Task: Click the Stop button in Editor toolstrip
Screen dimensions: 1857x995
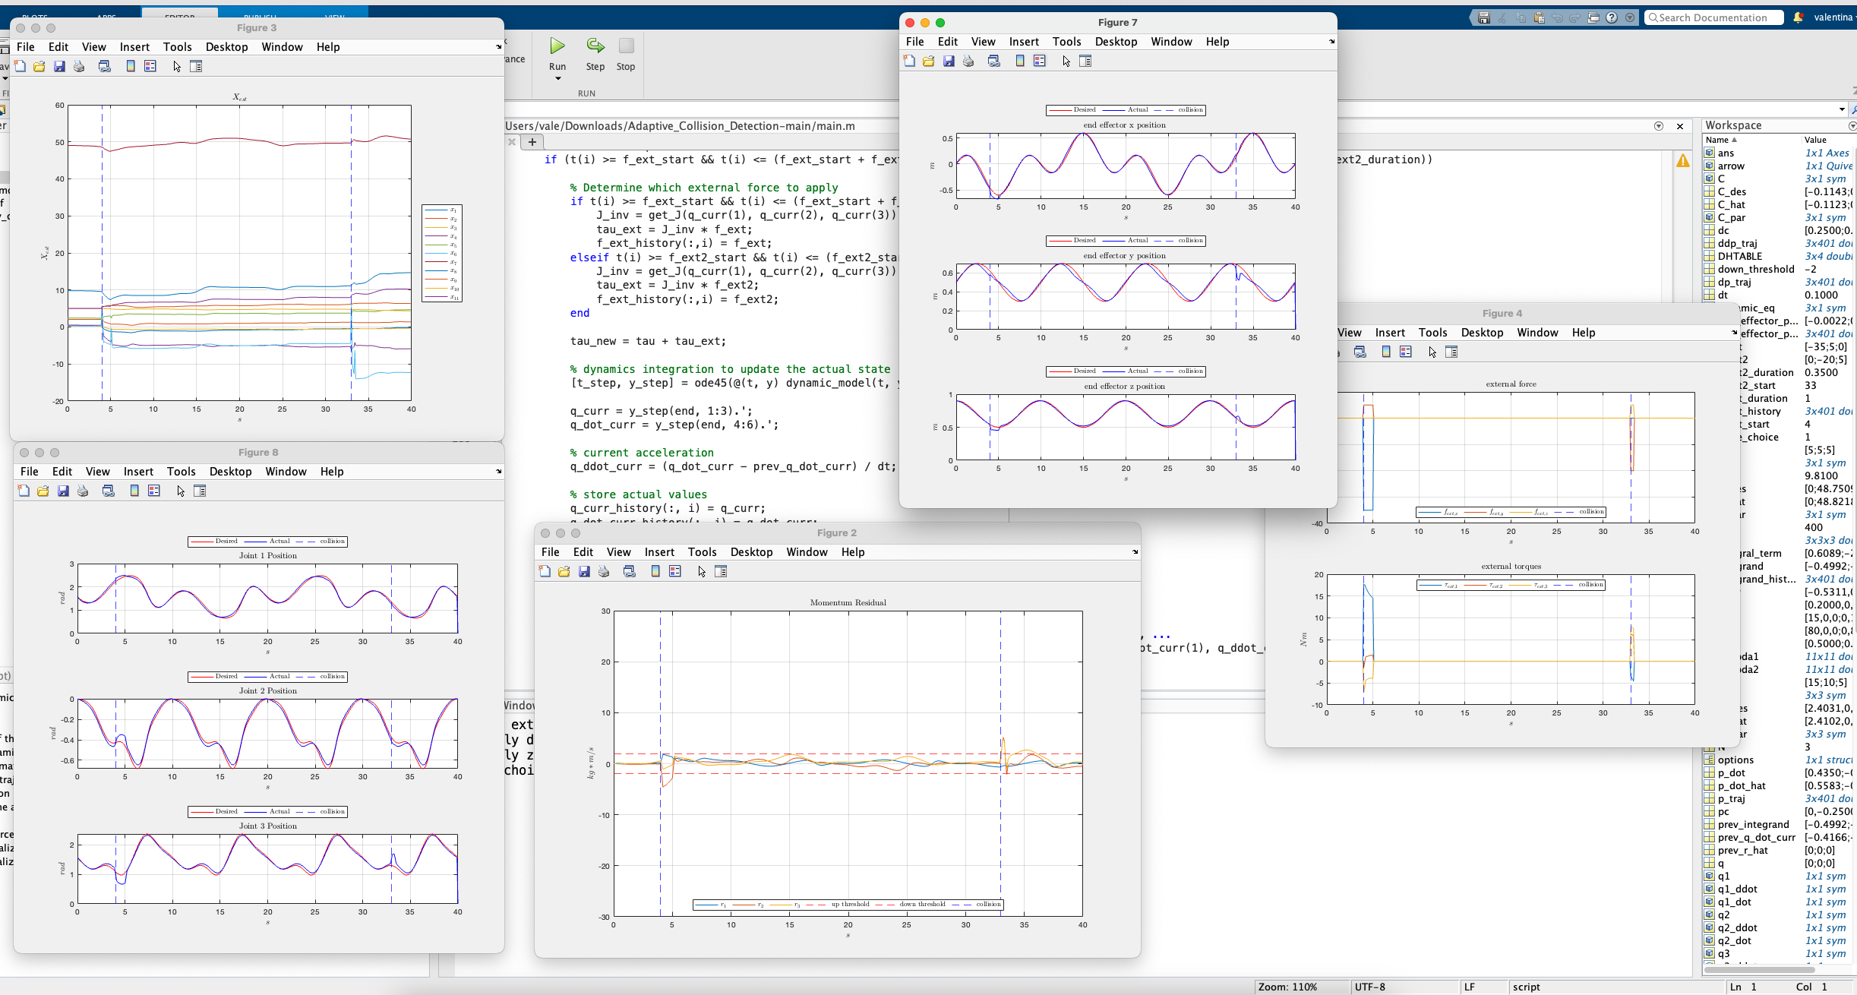Action: click(x=626, y=53)
